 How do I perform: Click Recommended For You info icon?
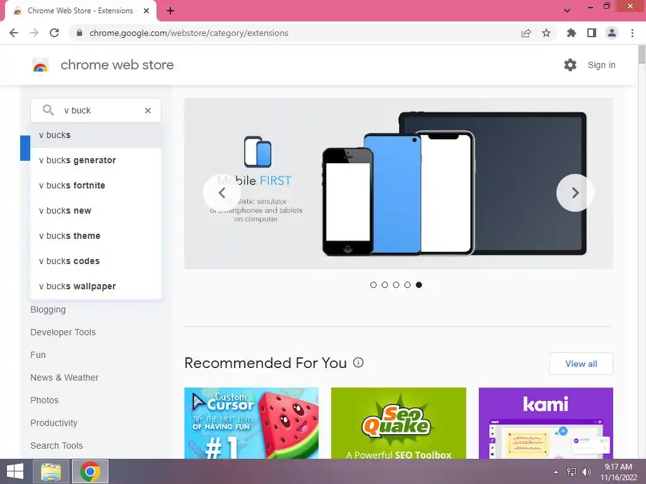[358, 362]
